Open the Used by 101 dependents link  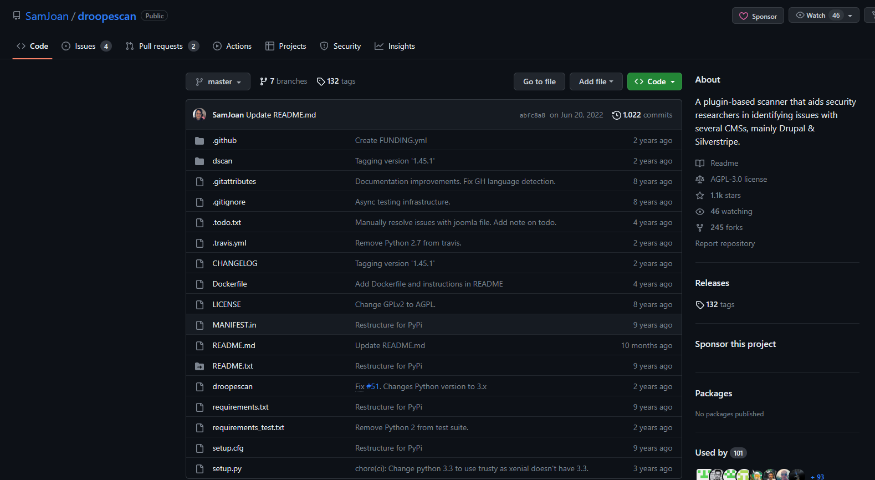tap(721, 453)
